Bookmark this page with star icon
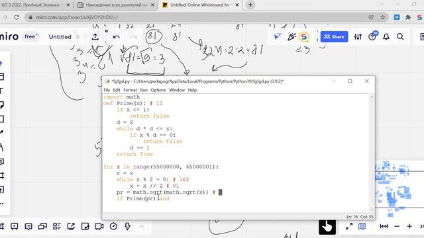424x238 pixels. [383, 17]
